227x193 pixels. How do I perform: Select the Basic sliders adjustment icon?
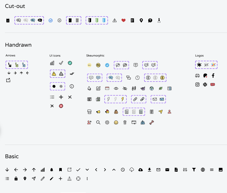[185, 170]
